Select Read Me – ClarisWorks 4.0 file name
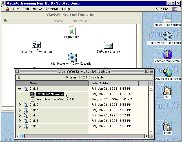 pos(55,99)
